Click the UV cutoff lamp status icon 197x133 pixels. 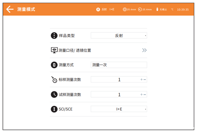point(157,9)
